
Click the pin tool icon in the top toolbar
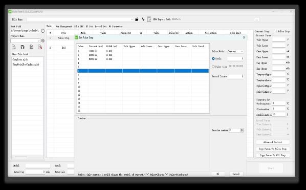click(143, 19)
